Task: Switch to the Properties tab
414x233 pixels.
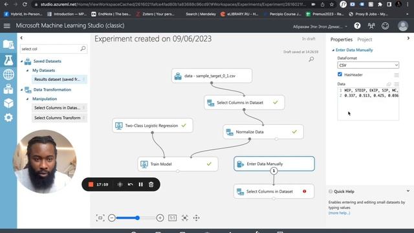Action: 342,39
